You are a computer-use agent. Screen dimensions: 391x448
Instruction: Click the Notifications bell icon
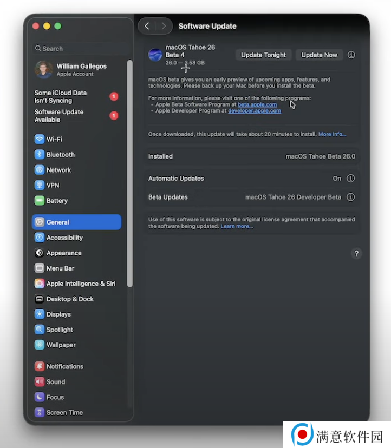tap(40, 366)
